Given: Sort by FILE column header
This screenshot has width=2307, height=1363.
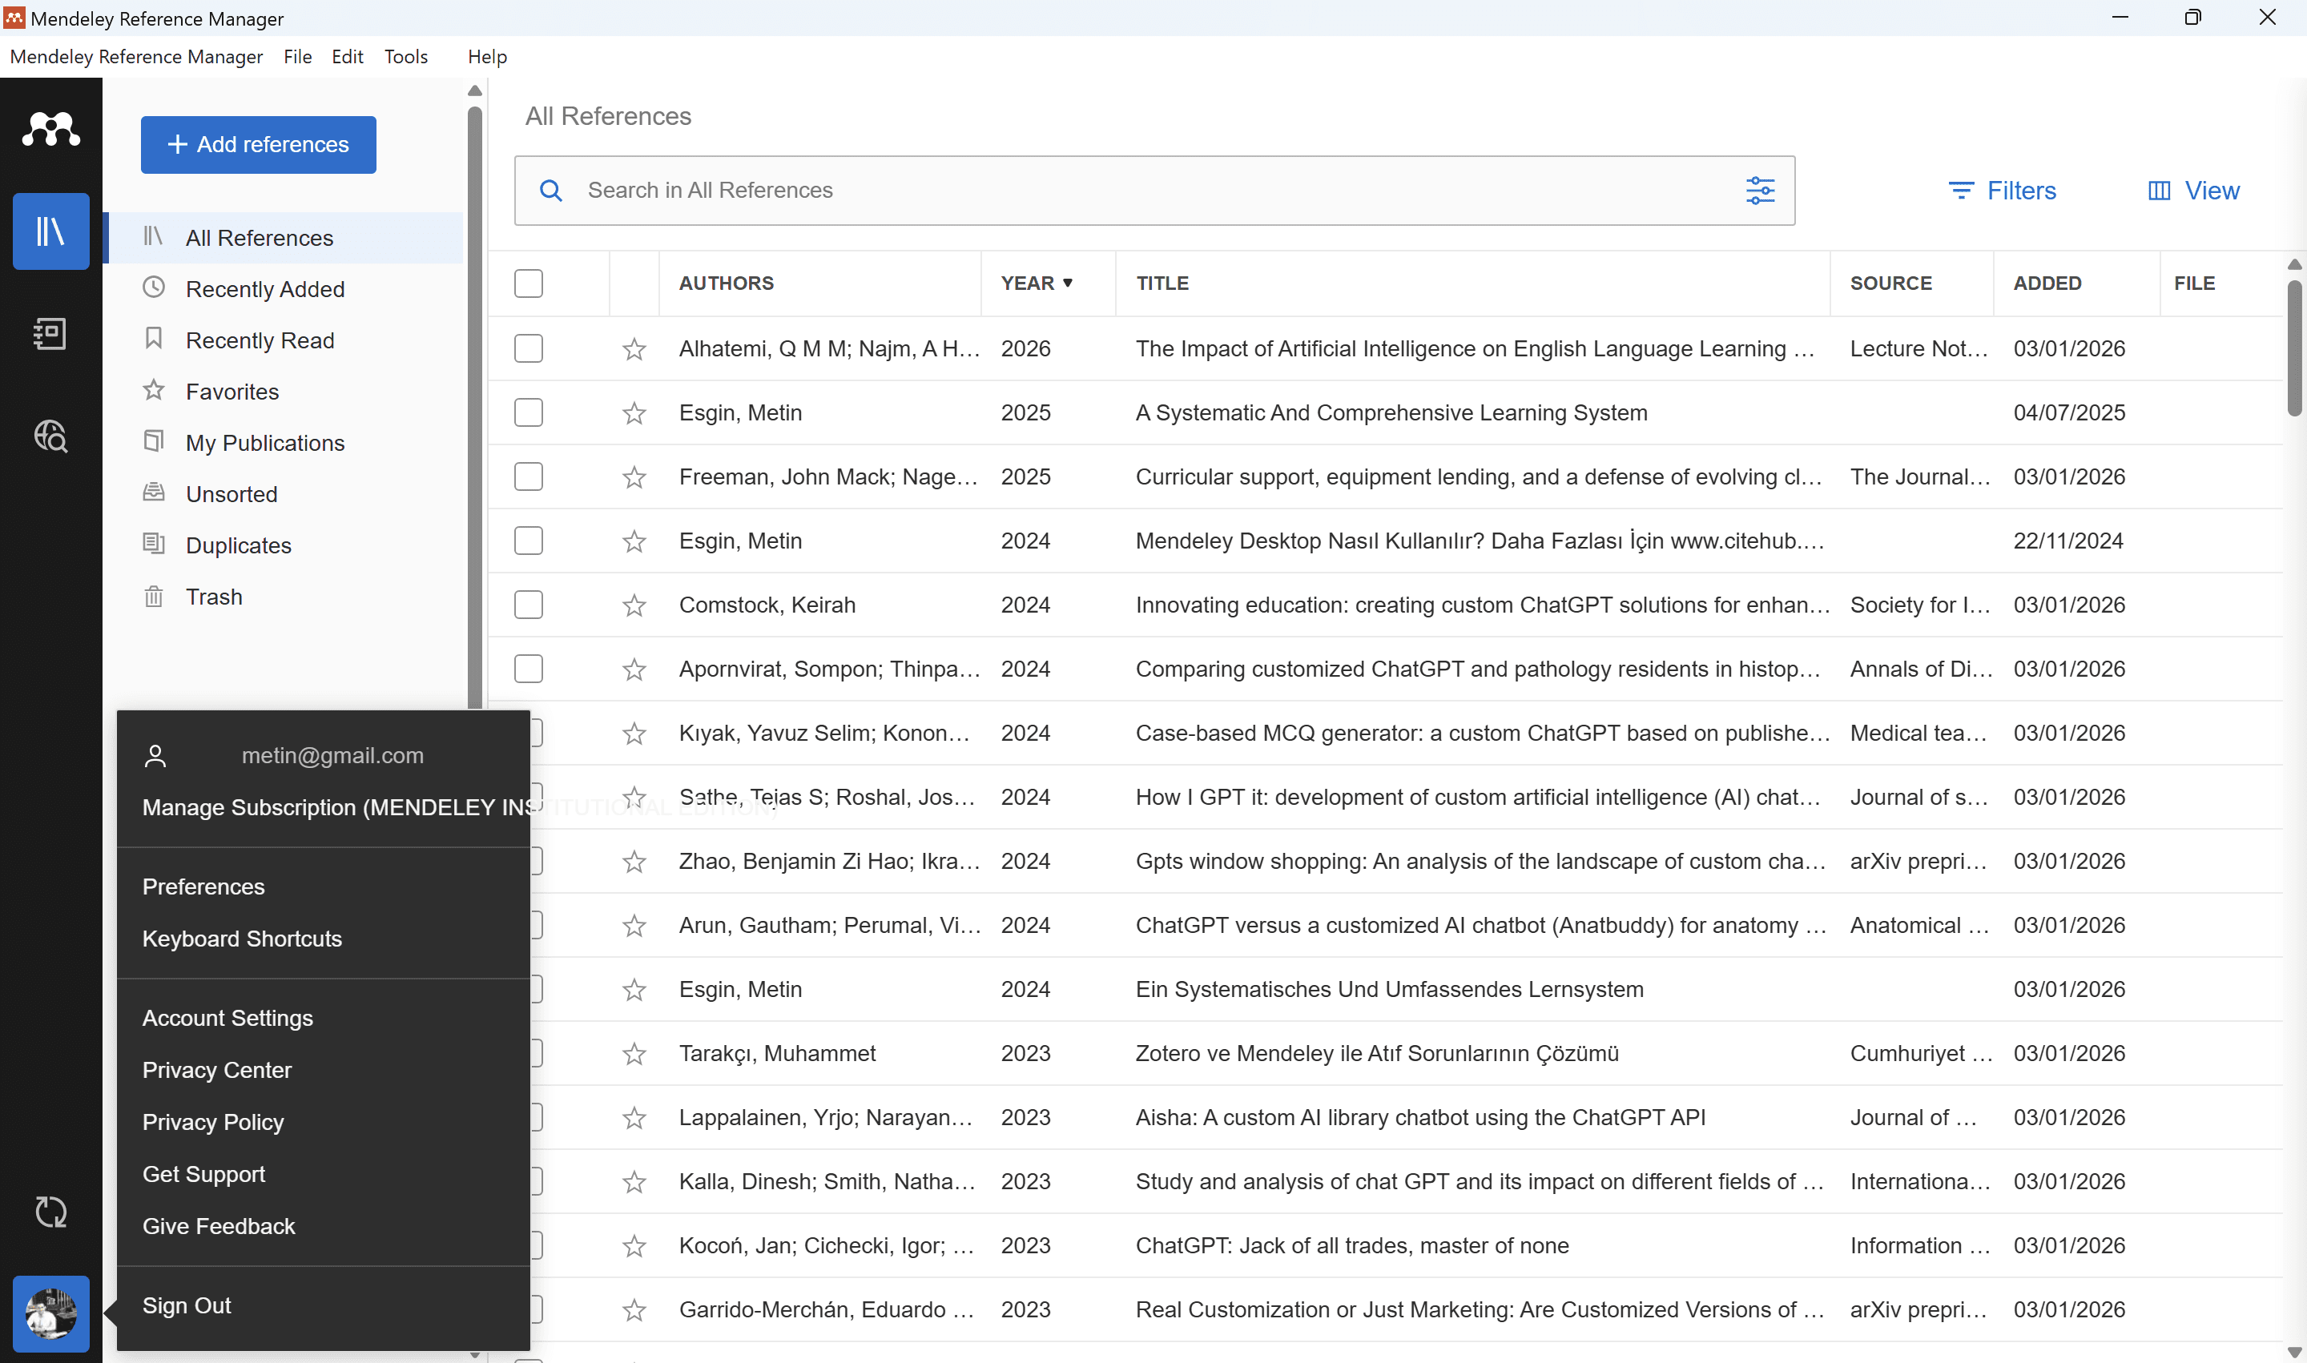Looking at the screenshot, I should coord(2194,283).
